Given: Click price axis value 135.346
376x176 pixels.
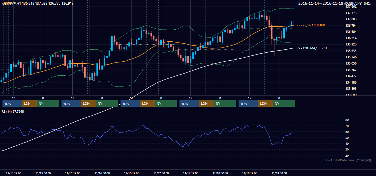Looking at the screenshot, I should tap(351, 57).
